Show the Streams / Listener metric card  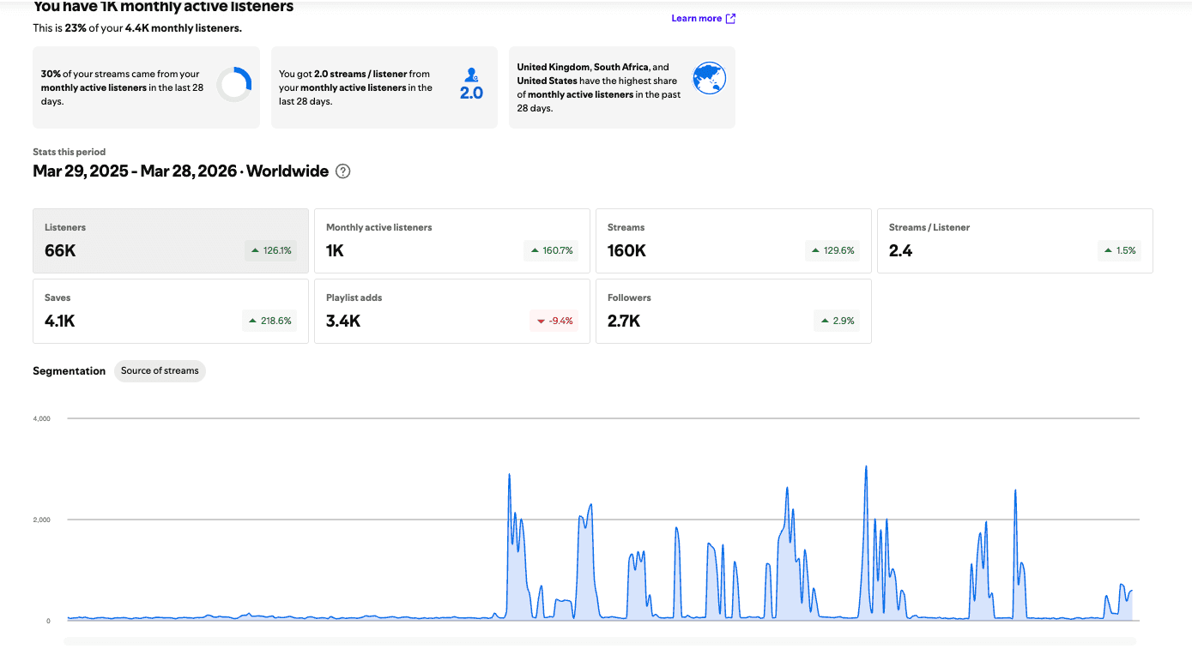tap(1015, 241)
